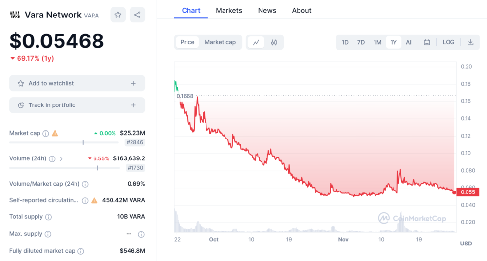Expand Add to watlist plus sign
487x261 pixels.
click(133, 83)
